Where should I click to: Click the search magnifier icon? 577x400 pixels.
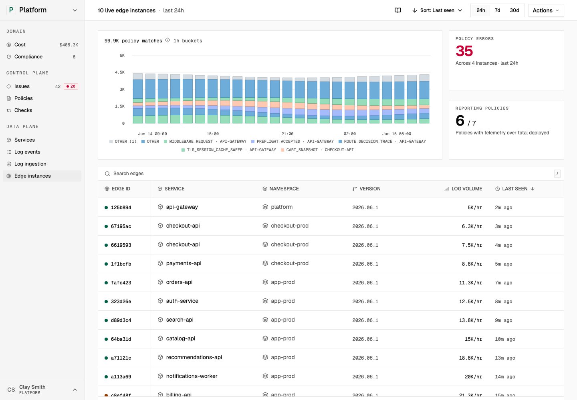[107, 174]
